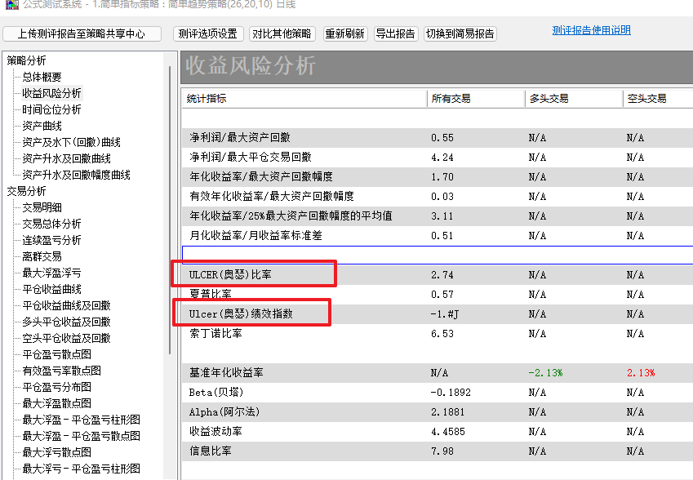Open 资产曲线 tree item
Image resolution: width=693 pixels, height=480 pixels.
click(42, 126)
